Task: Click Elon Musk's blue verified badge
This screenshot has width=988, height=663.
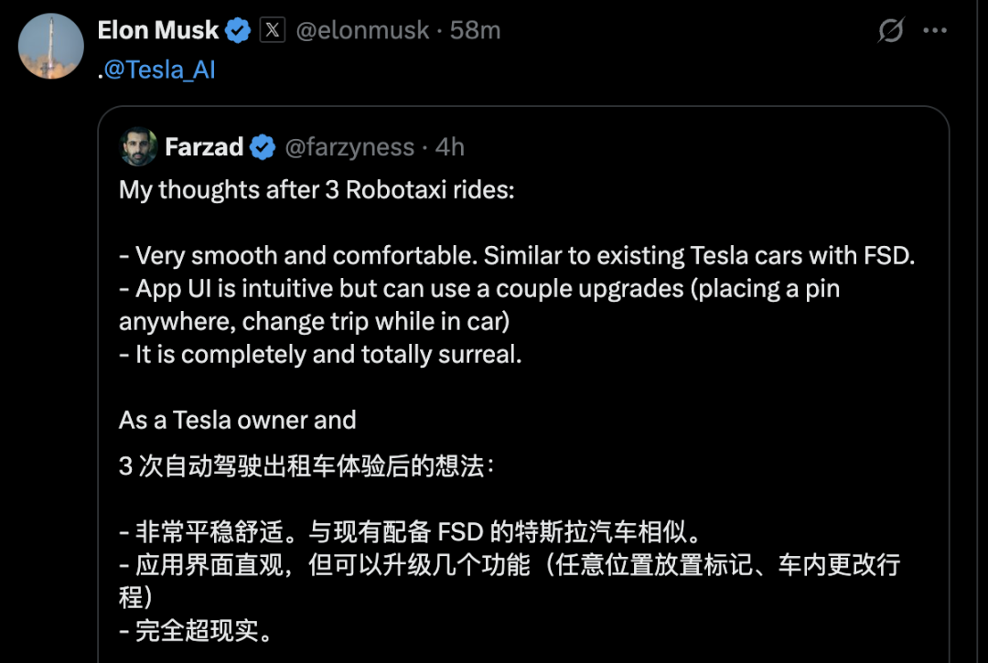Action: 238,30
